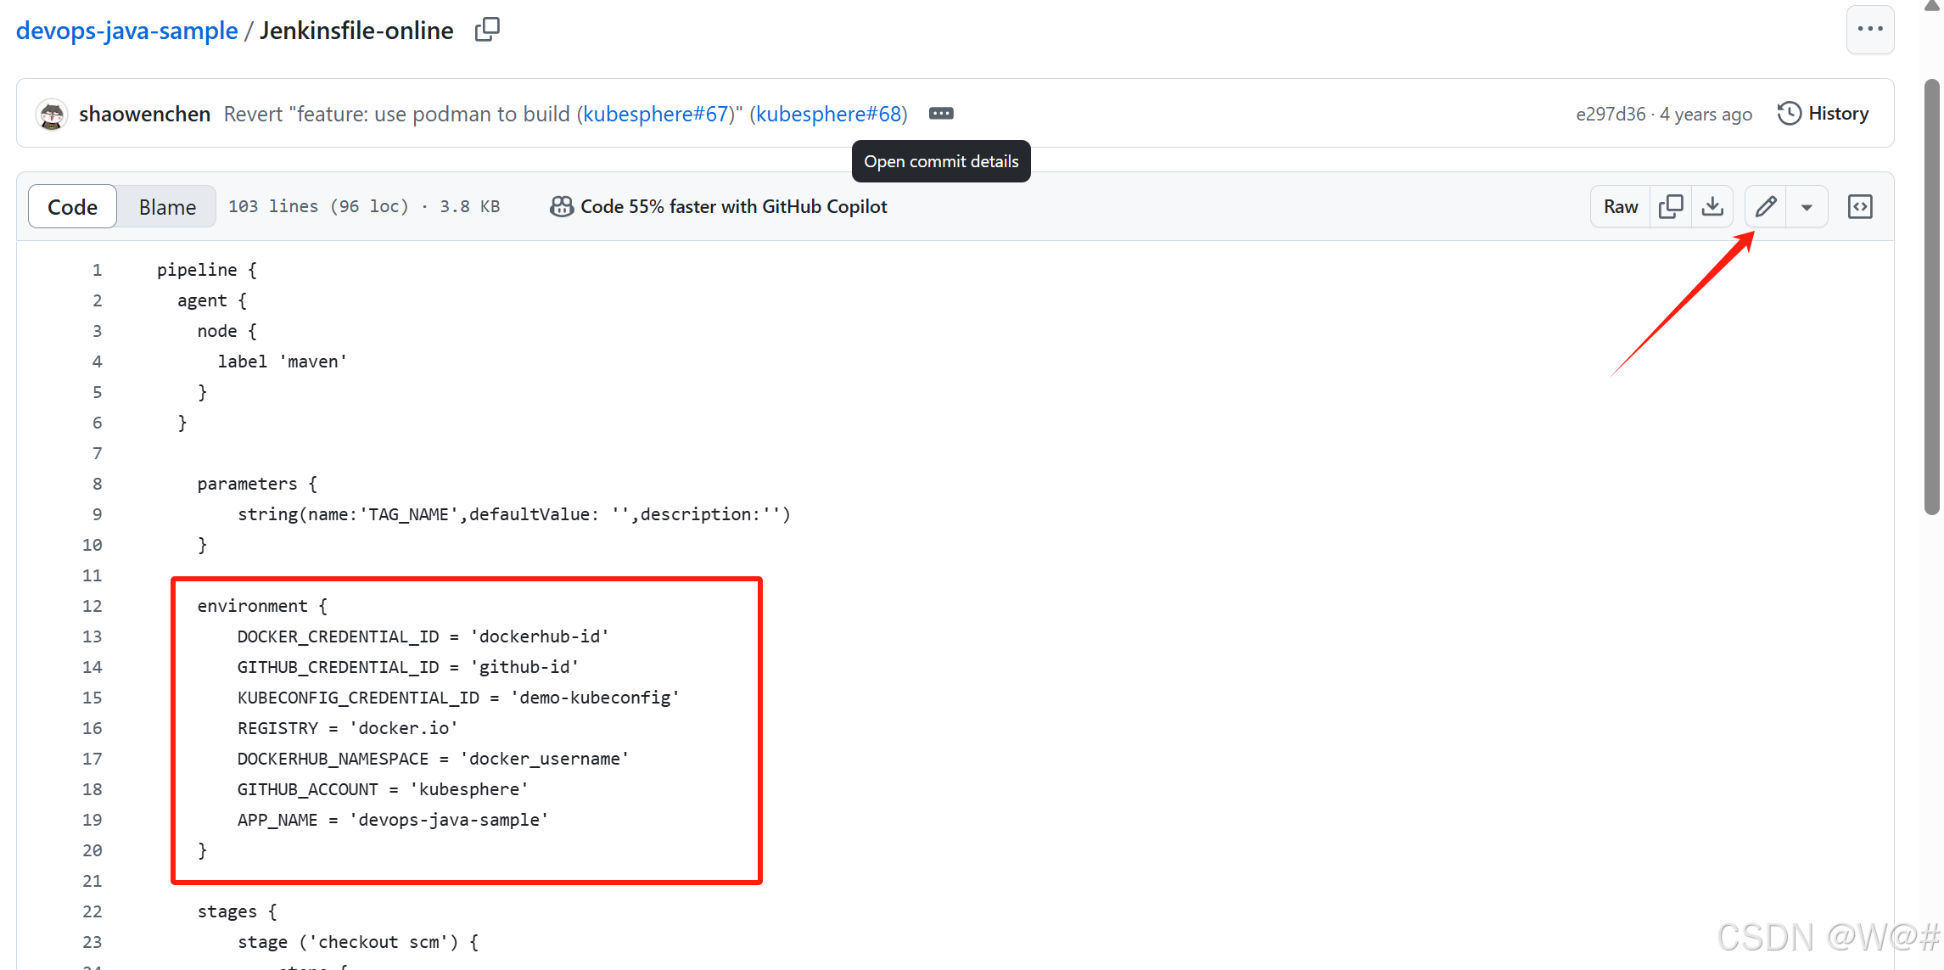Edit this file with pencil icon
Screen dimensions: 1944x970
tap(1766, 206)
